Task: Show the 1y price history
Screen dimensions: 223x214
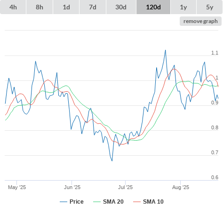Action: click(x=183, y=7)
